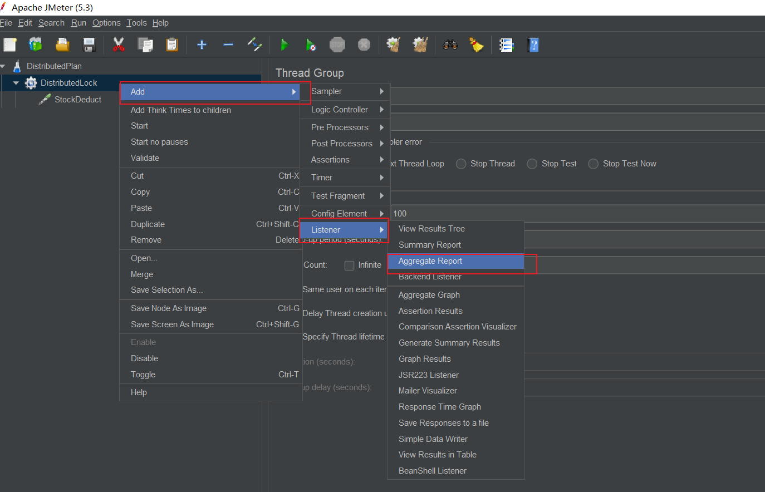765x492 pixels.
Task: Click Disable in the context menu
Action: coord(211,358)
